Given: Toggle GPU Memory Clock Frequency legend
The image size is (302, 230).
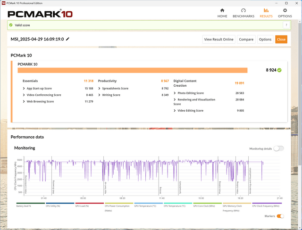Looking at the screenshot, I should 237,203.
